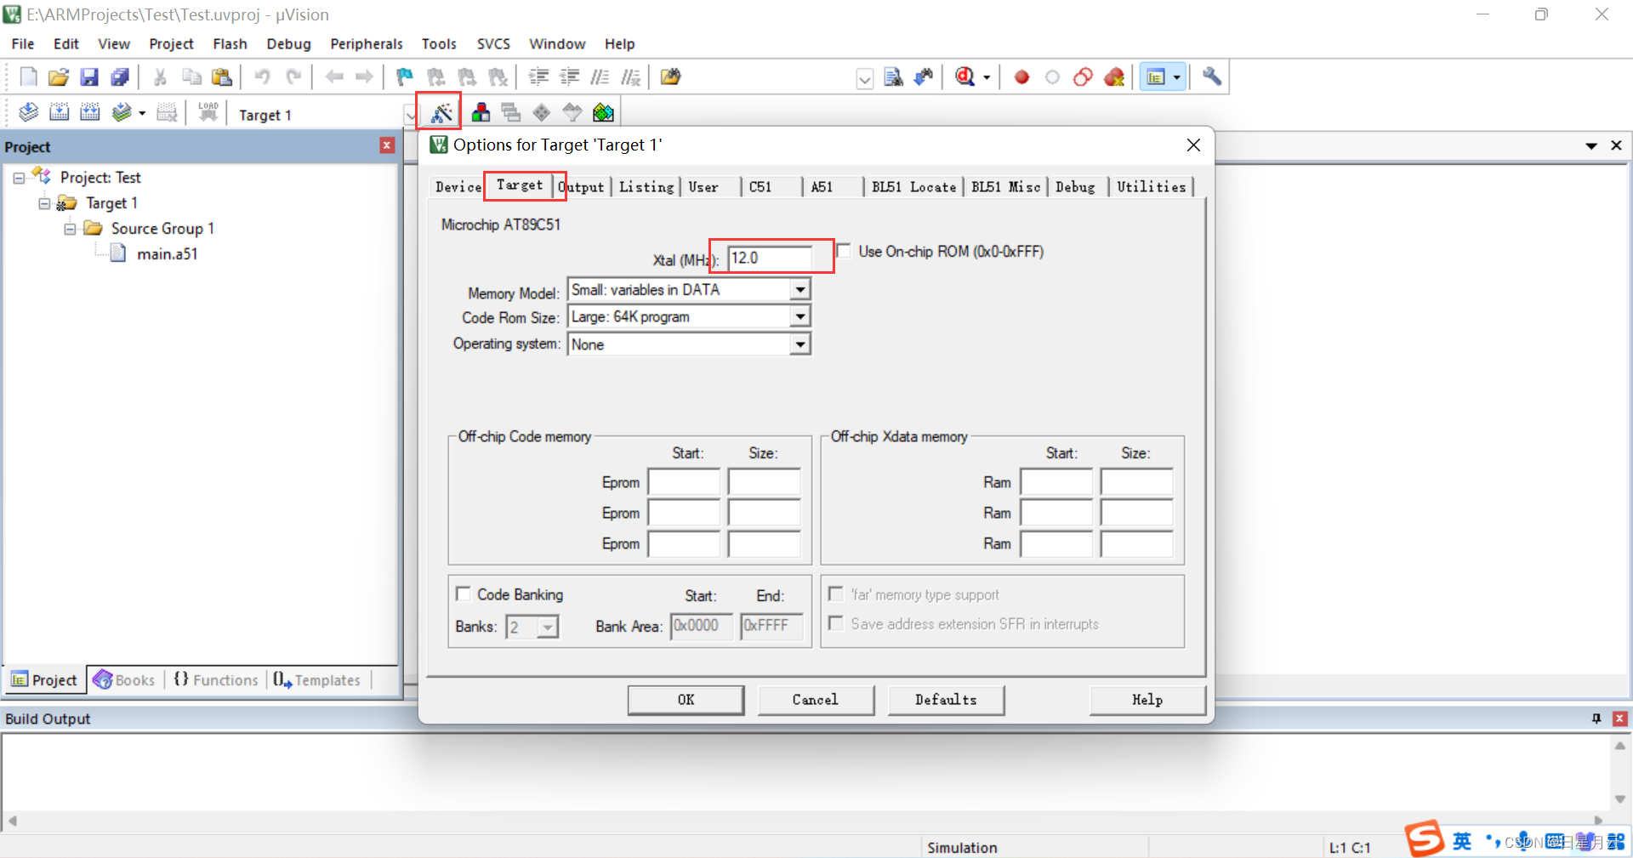Collapse Source Group 1 tree node
The height and width of the screenshot is (858, 1633).
coord(70,230)
